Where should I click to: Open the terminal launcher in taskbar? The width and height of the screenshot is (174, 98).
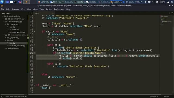(15, 2)
